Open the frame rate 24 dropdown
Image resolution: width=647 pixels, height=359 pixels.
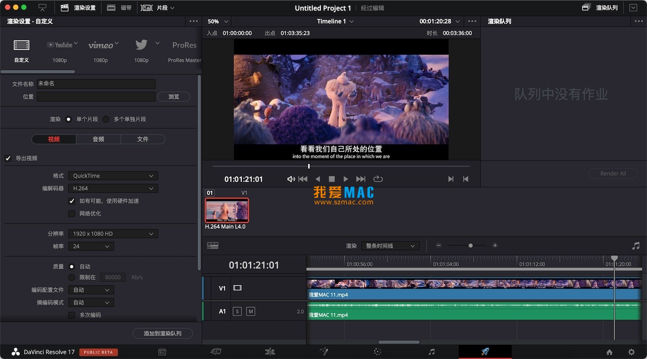tap(91, 246)
